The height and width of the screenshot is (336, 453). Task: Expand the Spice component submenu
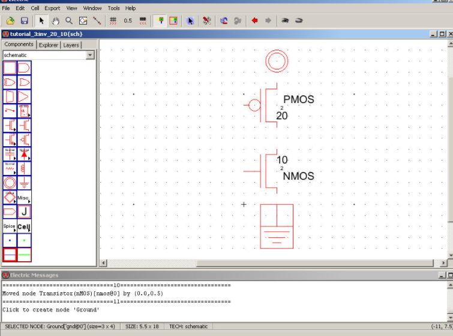click(x=10, y=226)
